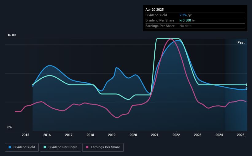Click the kr0.500 dividend per share value
Screen dimensions: 252x156
(185, 21)
